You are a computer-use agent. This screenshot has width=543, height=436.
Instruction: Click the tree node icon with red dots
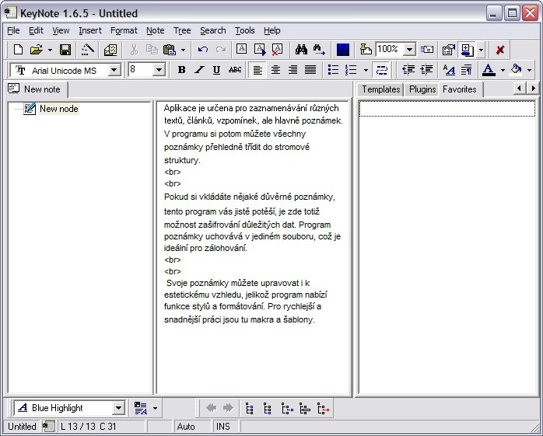coord(323,408)
